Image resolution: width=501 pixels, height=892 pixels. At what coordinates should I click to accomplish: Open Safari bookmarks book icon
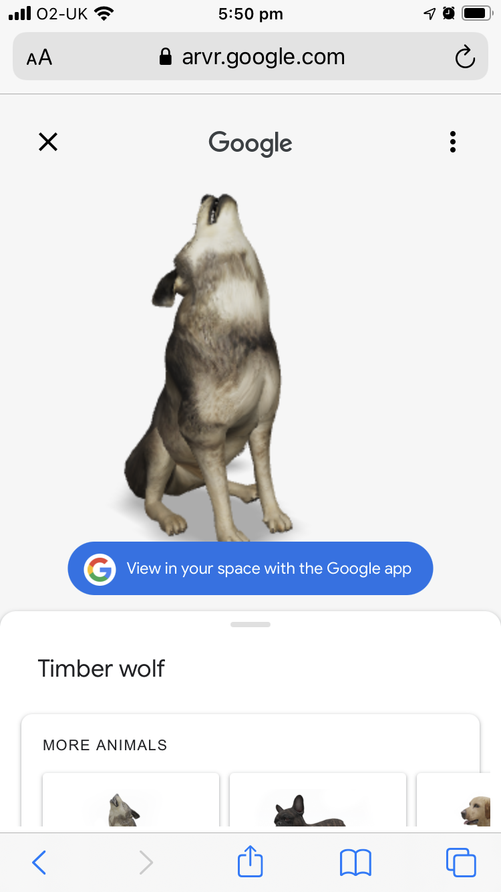pyautogui.click(x=355, y=863)
